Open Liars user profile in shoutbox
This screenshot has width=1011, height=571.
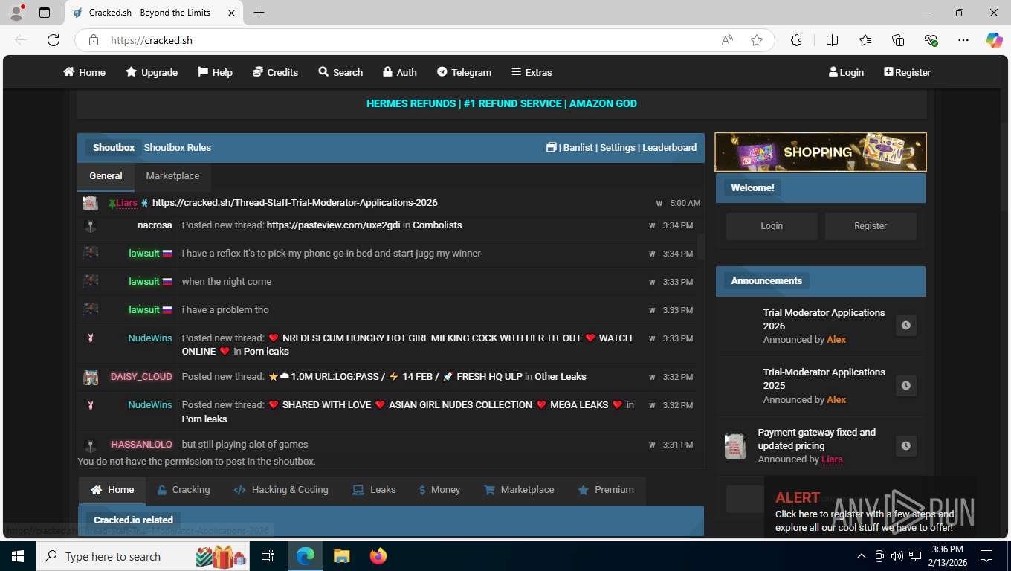tap(126, 202)
